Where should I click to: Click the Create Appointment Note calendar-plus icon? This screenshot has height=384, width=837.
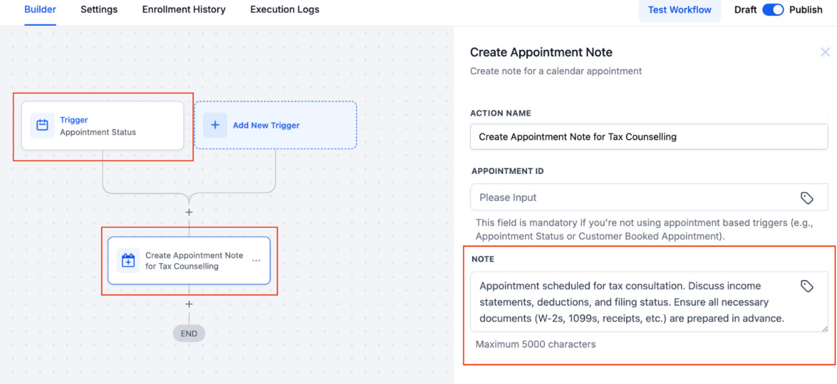click(128, 261)
